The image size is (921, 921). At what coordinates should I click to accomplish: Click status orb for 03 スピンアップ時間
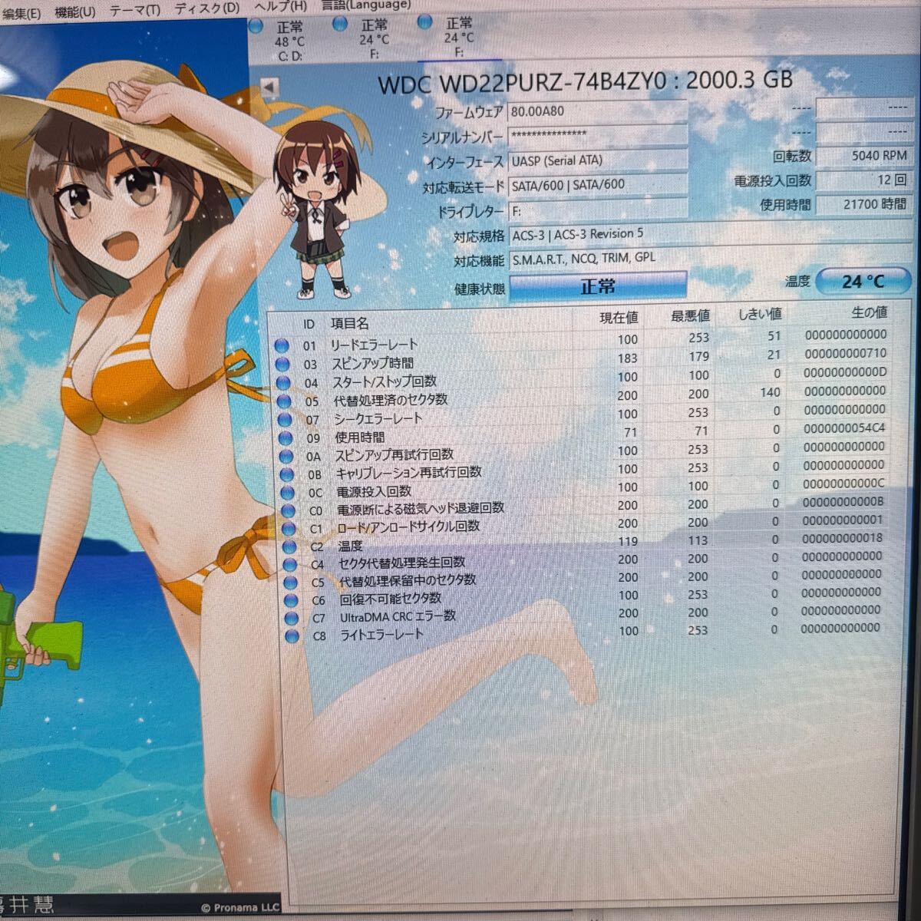(x=282, y=364)
